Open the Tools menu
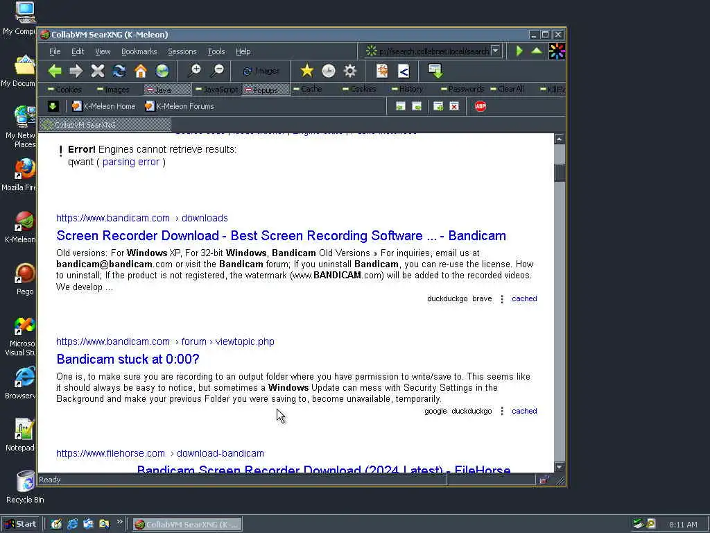 coord(216,51)
